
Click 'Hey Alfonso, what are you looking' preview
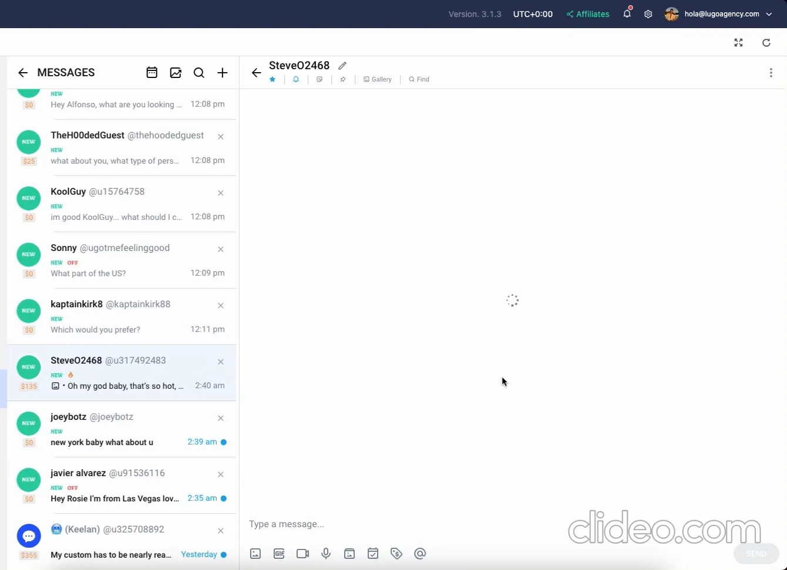(x=116, y=104)
